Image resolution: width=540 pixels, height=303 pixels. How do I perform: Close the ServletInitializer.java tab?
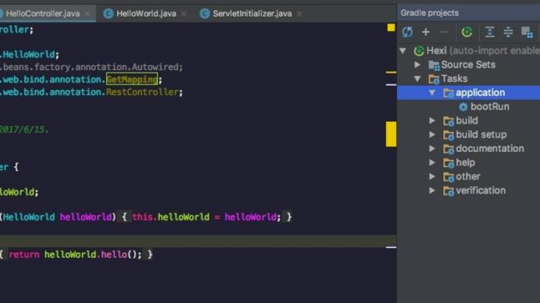(x=299, y=14)
